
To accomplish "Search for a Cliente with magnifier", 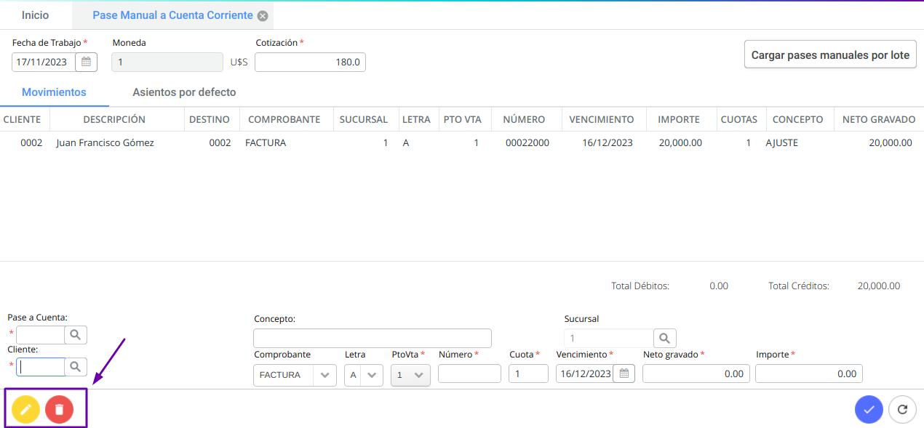I will tap(76, 367).
